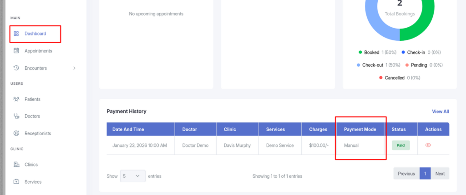Click the Appointments calendar icon
The width and height of the screenshot is (466, 195).
click(x=16, y=51)
